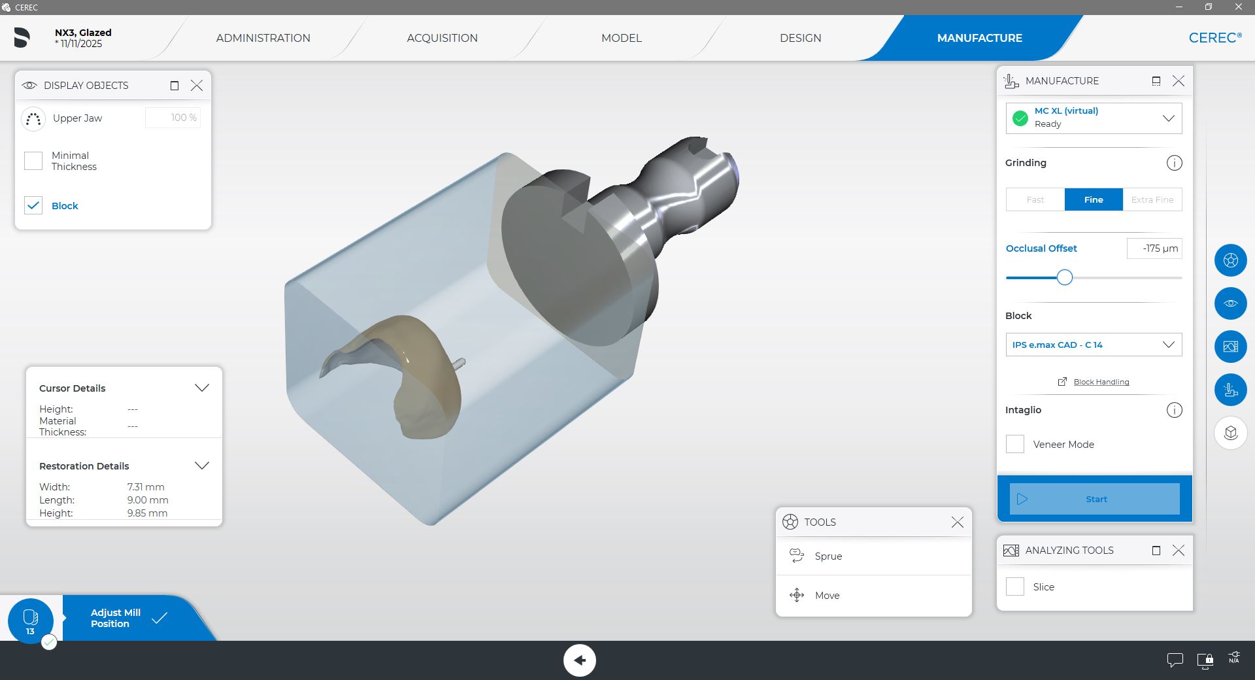Click the Occlusal Offset slider handle

coord(1064,277)
